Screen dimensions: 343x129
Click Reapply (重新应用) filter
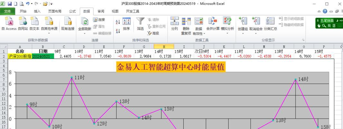click(x=156, y=26)
